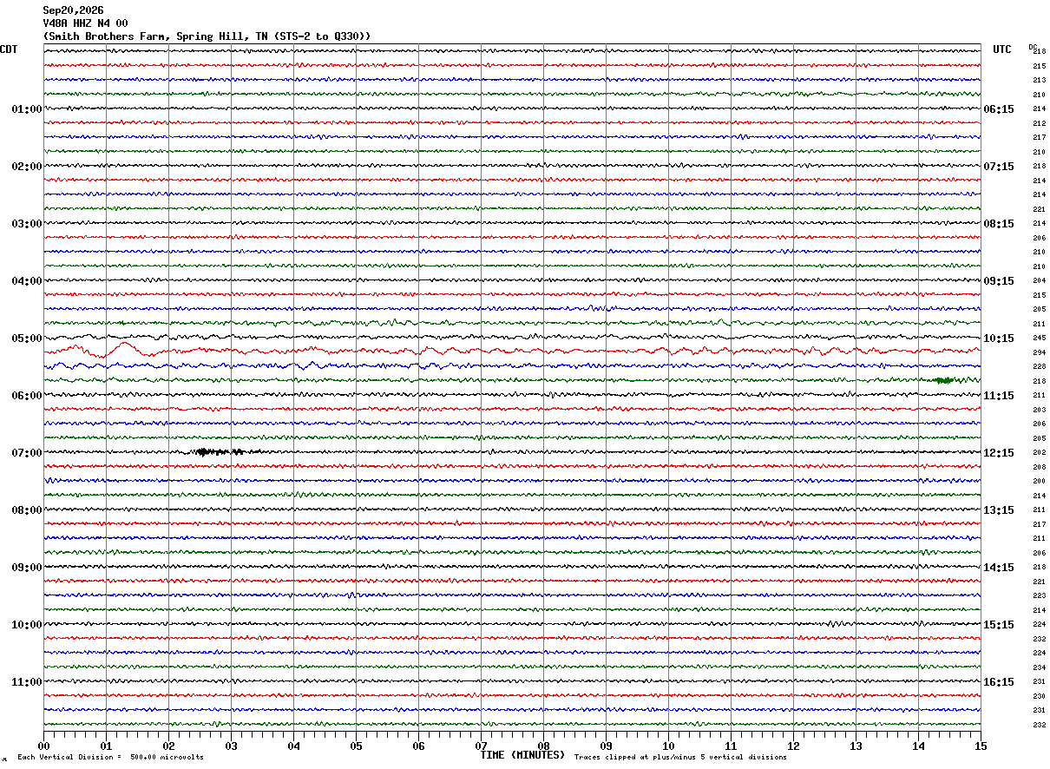Click the 12:15 UTC time label
This screenshot has height=769, width=1050.
999,453
